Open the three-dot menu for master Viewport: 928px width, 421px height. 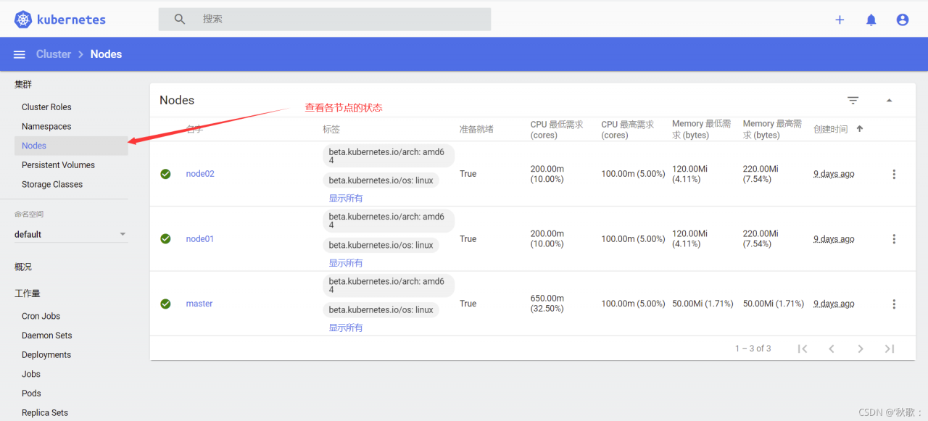tap(894, 304)
